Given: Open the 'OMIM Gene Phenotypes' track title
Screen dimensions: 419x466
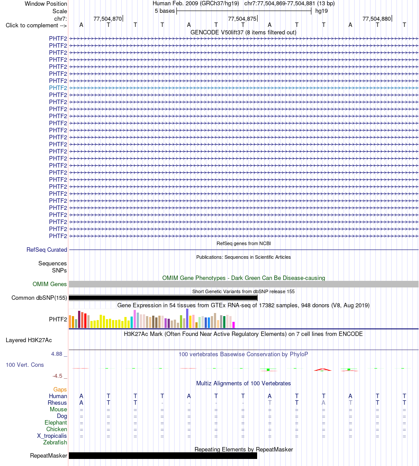Looking at the screenshot, I should [243, 278].
